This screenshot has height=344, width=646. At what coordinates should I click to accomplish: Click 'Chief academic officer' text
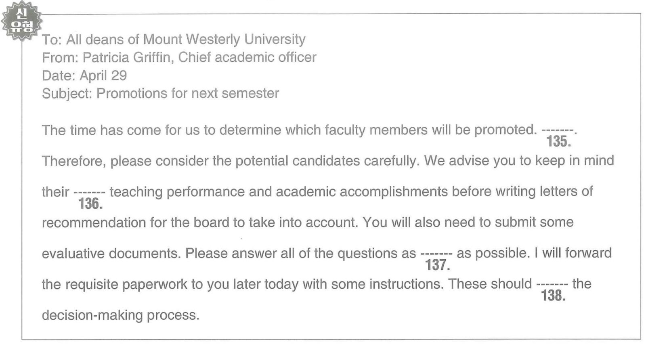point(247,57)
